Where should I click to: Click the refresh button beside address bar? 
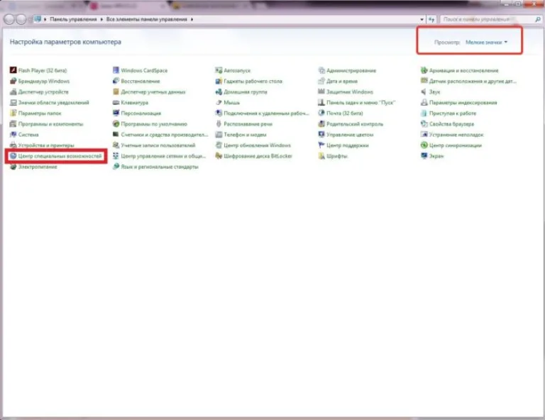[431, 19]
